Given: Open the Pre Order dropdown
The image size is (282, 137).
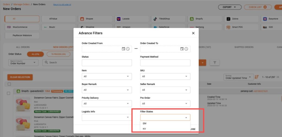Looking at the screenshot, I should pyautogui.click(x=165, y=104).
